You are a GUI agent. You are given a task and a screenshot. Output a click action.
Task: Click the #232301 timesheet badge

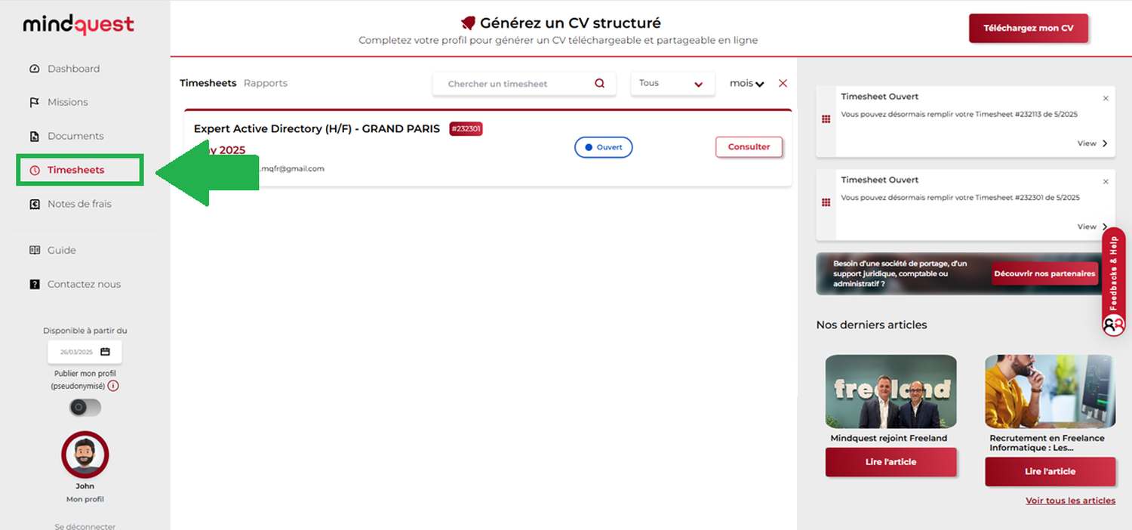[466, 129]
